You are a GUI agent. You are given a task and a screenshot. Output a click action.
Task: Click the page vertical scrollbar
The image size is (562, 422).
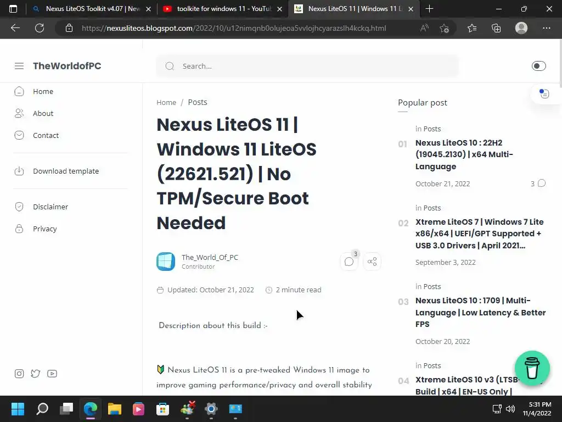[x=559, y=63]
